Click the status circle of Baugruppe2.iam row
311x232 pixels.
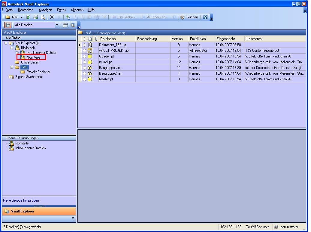(x=84, y=73)
